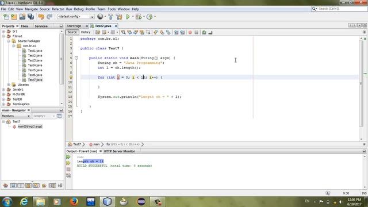The width and height of the screenshot is (368, 207).
Task: Collapse the main method code fold
Action: tap(76, 57)
